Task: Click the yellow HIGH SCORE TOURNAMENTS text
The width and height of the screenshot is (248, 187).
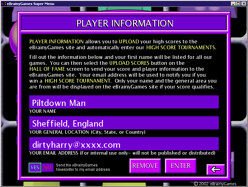Action: (181, 48)
